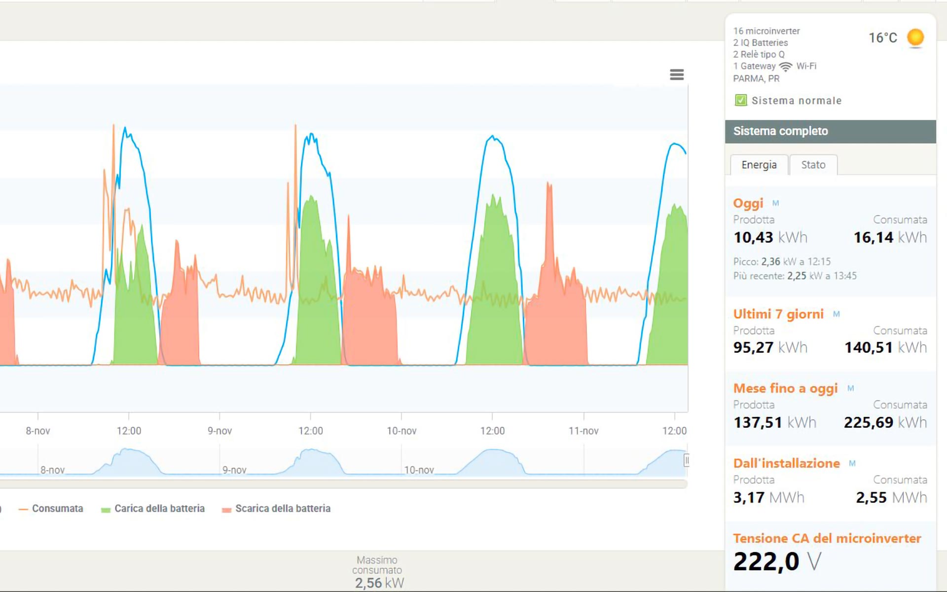The width and height of the screenshot is (947, 592).
Task: Switch to the Energia tab
Action: click(759, 165)
